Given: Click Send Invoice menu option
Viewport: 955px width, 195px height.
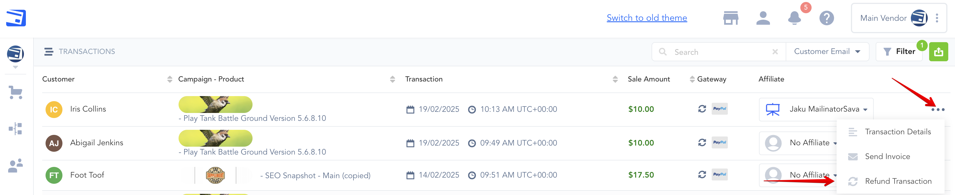Looking at the screenshot, I should pos(887,157).
